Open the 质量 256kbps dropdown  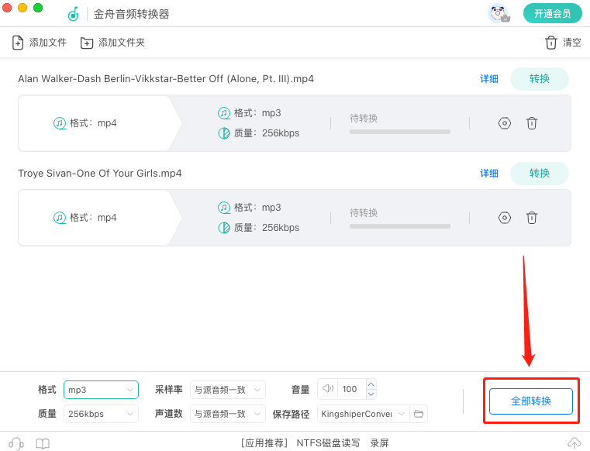point(101,414)
